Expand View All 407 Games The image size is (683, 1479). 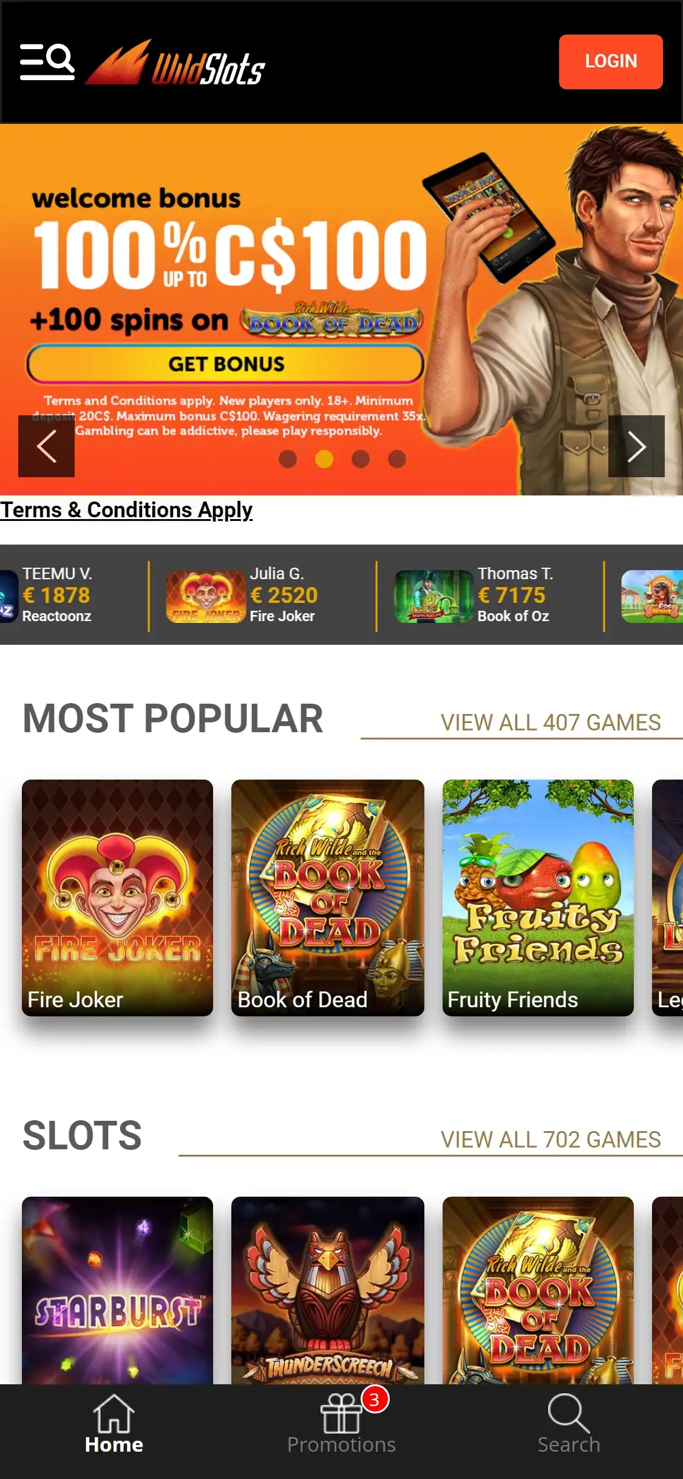(550, 722)
